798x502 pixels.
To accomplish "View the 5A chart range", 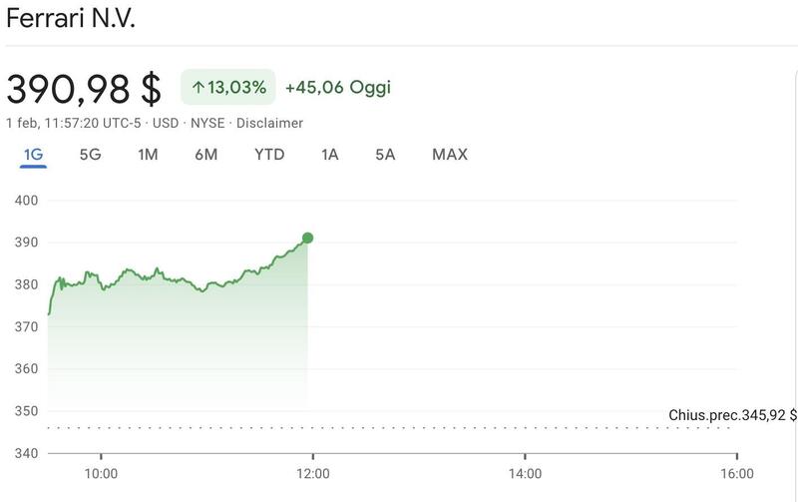I will [x=385, y=155].
